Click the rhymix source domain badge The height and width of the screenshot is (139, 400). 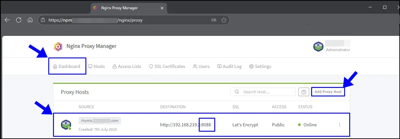tap(100, 121)
